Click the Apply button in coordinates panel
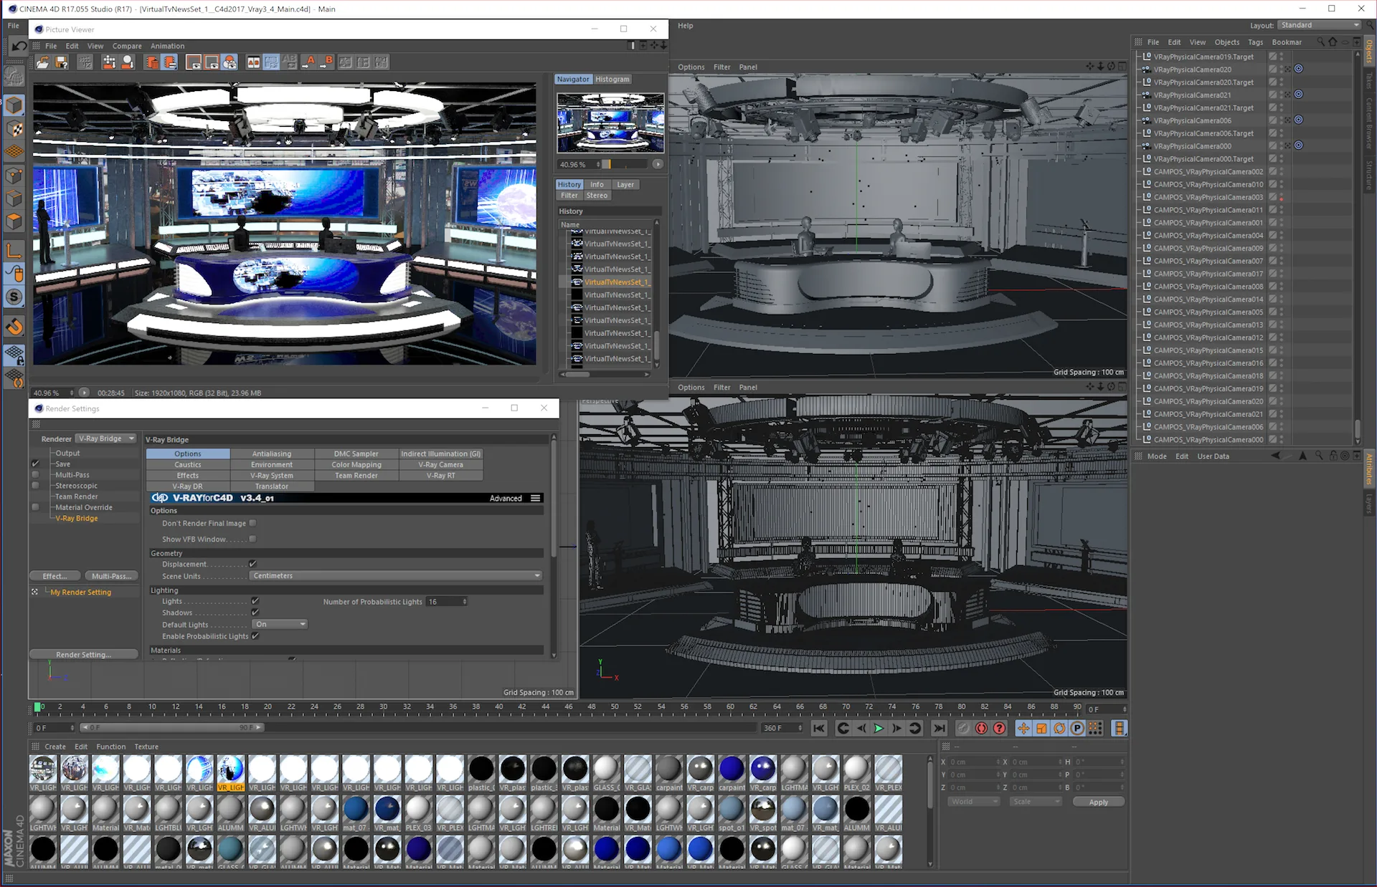The image size is (1377, 887). 1098,802
